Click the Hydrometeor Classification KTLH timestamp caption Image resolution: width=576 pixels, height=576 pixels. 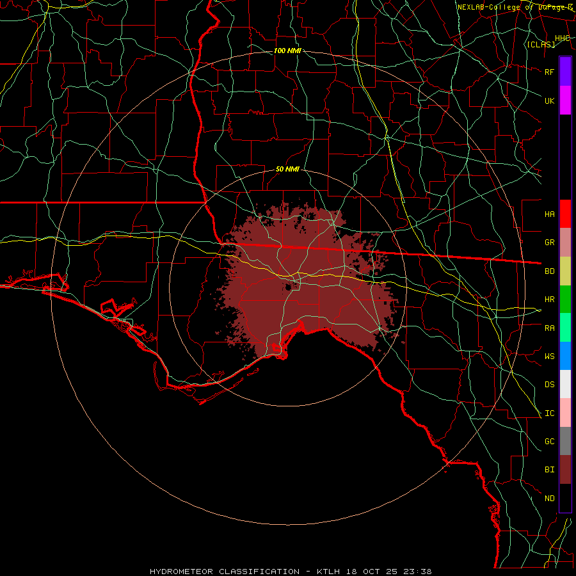(291, 572)
